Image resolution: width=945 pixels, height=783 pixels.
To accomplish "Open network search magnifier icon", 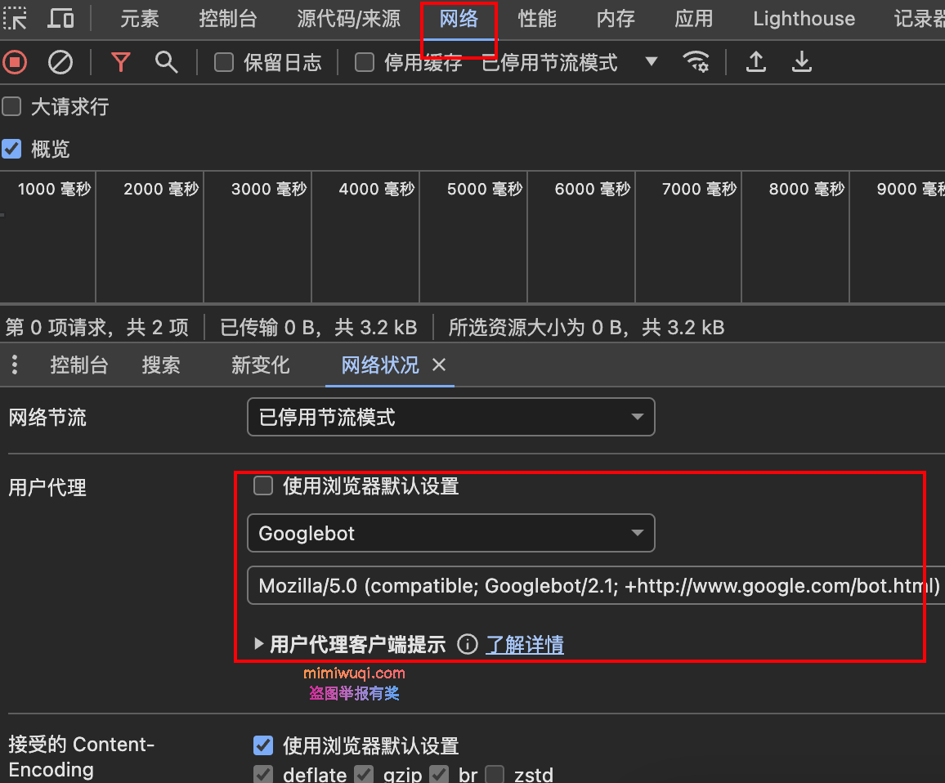I will (166, 62).
